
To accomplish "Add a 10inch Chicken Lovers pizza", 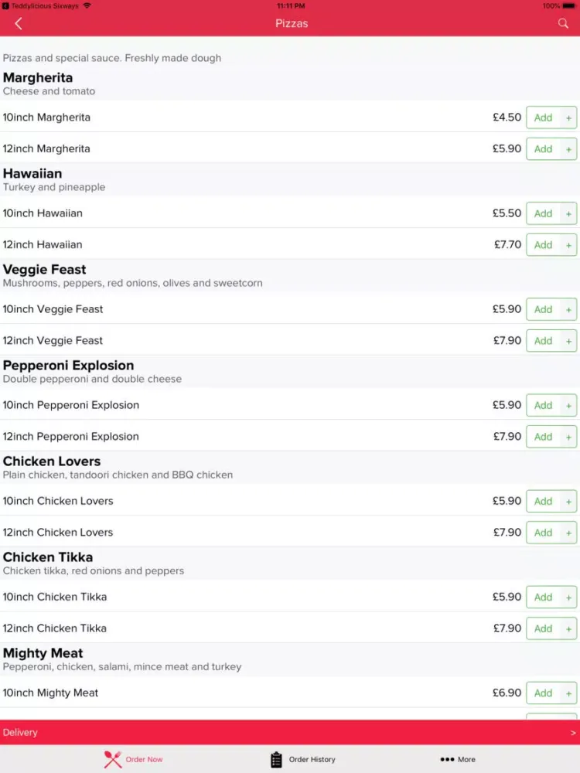I will point(542,501).
